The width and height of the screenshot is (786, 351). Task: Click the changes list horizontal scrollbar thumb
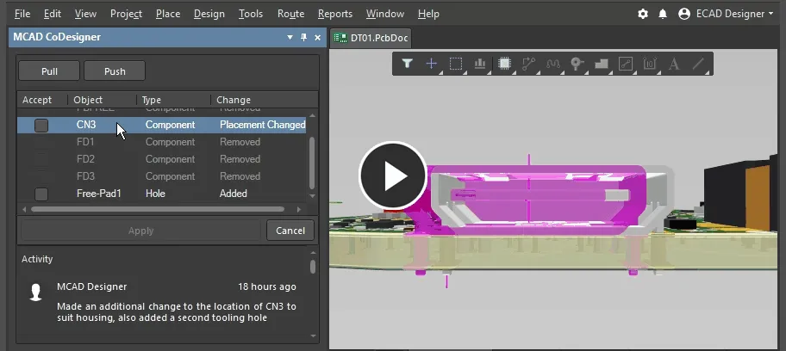coord(158,209)
